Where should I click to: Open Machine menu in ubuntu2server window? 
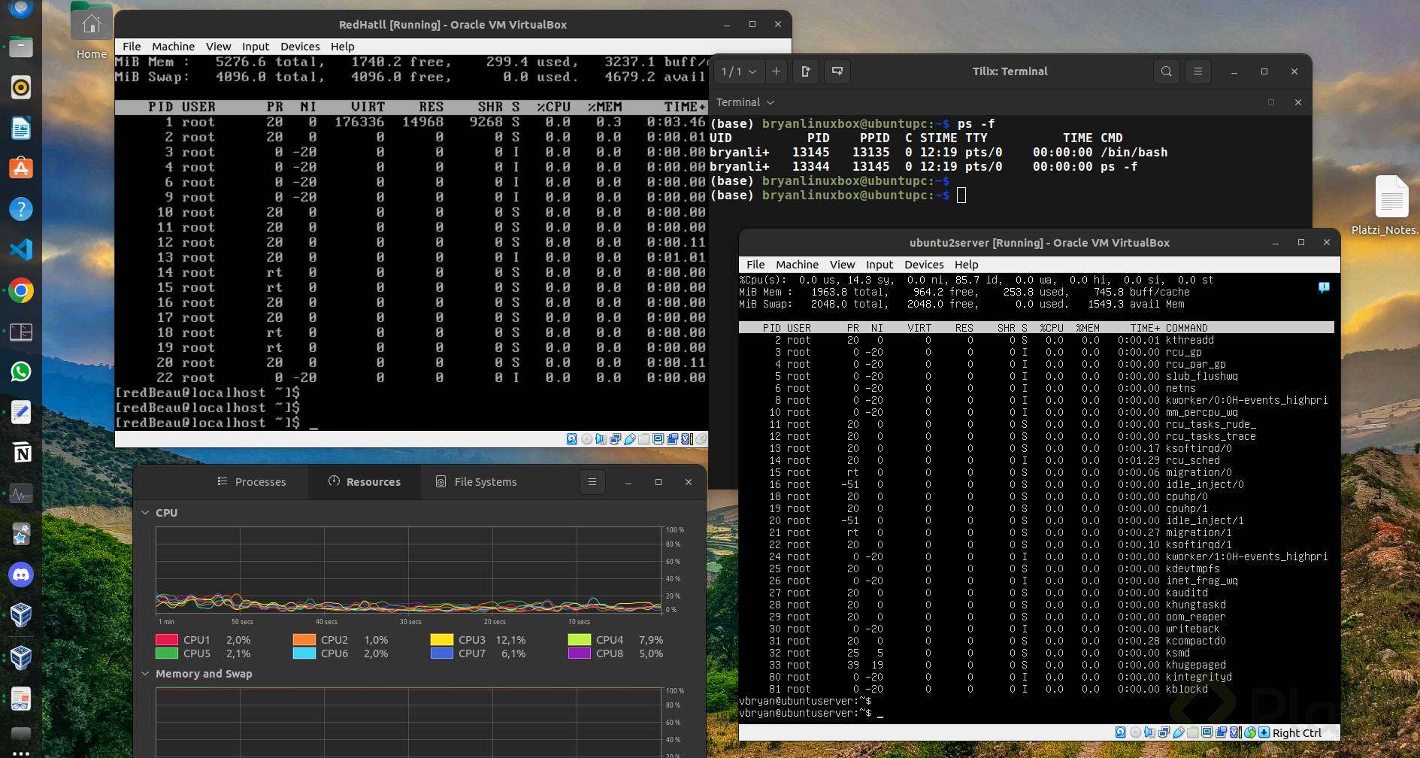[797, 265]
